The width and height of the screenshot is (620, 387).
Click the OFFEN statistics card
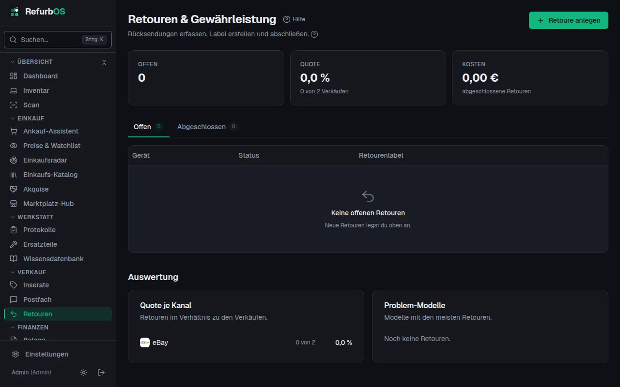click(x=206, y=78)
